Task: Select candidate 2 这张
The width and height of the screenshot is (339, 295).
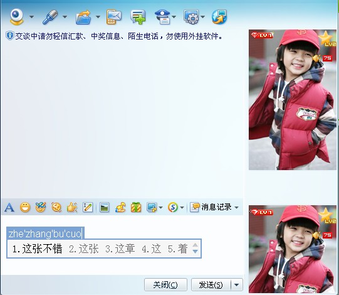Action: [84, 249]
